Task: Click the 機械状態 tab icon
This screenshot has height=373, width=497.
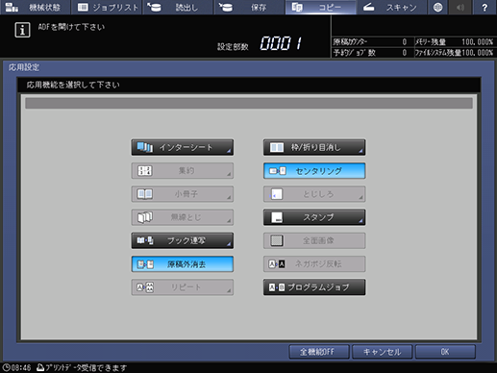Action: [12, 7]
